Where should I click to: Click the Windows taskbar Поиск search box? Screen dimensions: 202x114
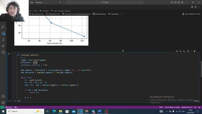pos(25,111)
